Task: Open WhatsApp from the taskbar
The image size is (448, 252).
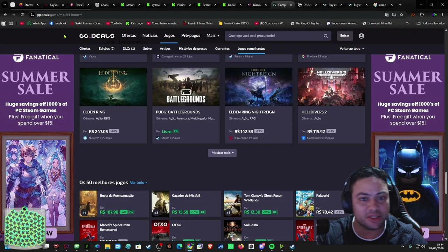Action: coord(231,246)
